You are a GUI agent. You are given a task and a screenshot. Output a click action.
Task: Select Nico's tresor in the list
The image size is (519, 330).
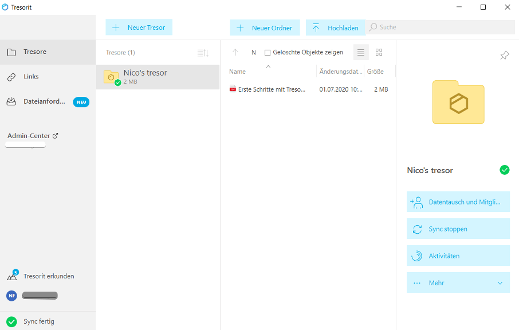pos(158,77)
